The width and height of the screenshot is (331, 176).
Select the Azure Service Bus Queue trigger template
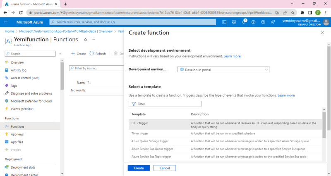(225, 149)
